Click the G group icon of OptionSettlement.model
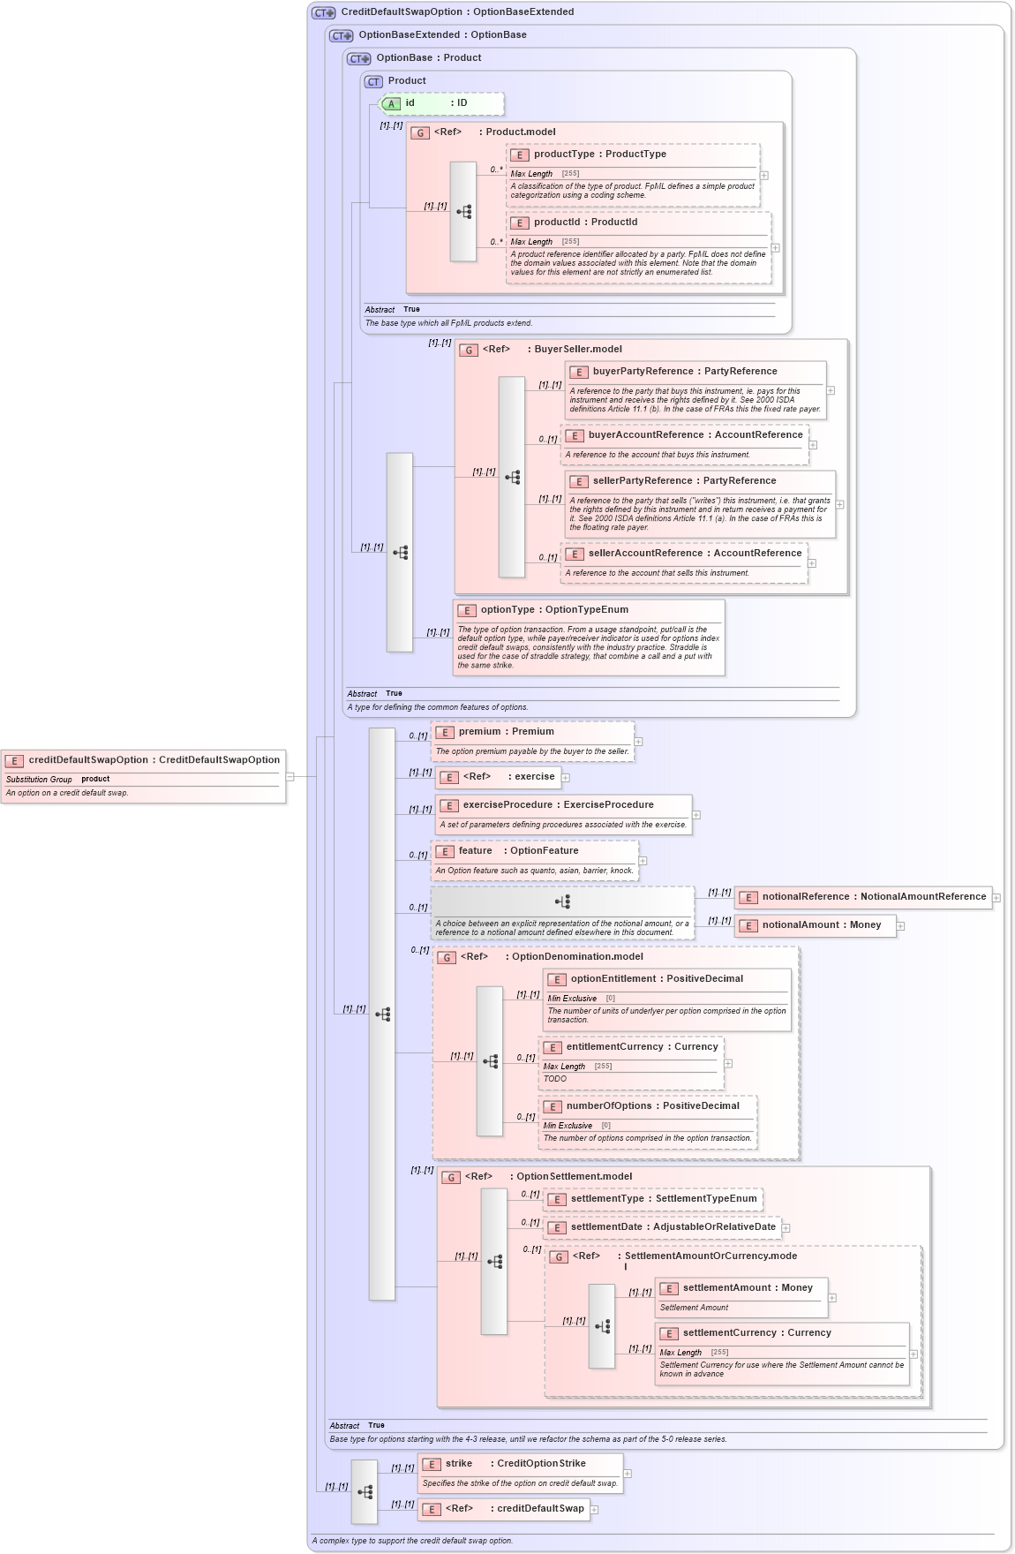Screen dimensions: 1015x1554 (451, 1177)
